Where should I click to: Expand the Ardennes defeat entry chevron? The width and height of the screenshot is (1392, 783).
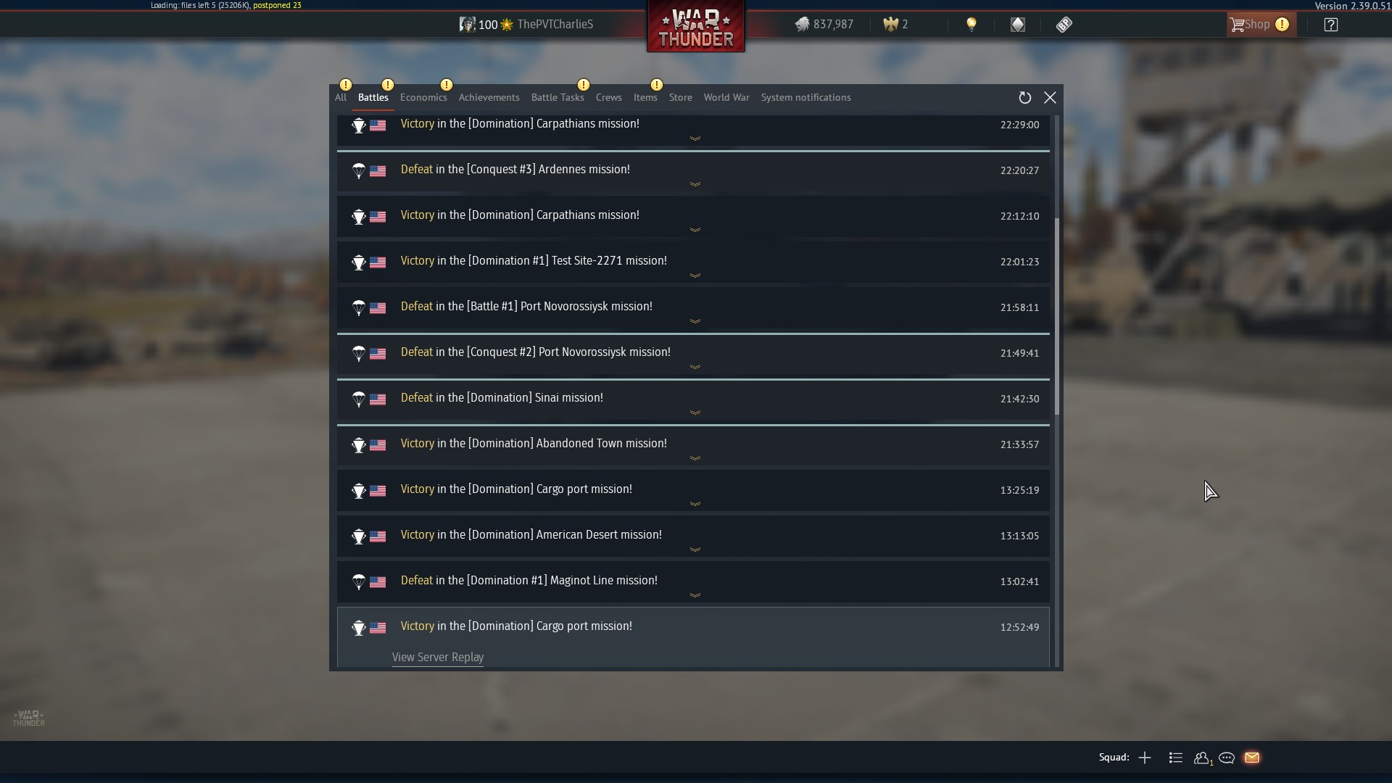tap(695, 184)
